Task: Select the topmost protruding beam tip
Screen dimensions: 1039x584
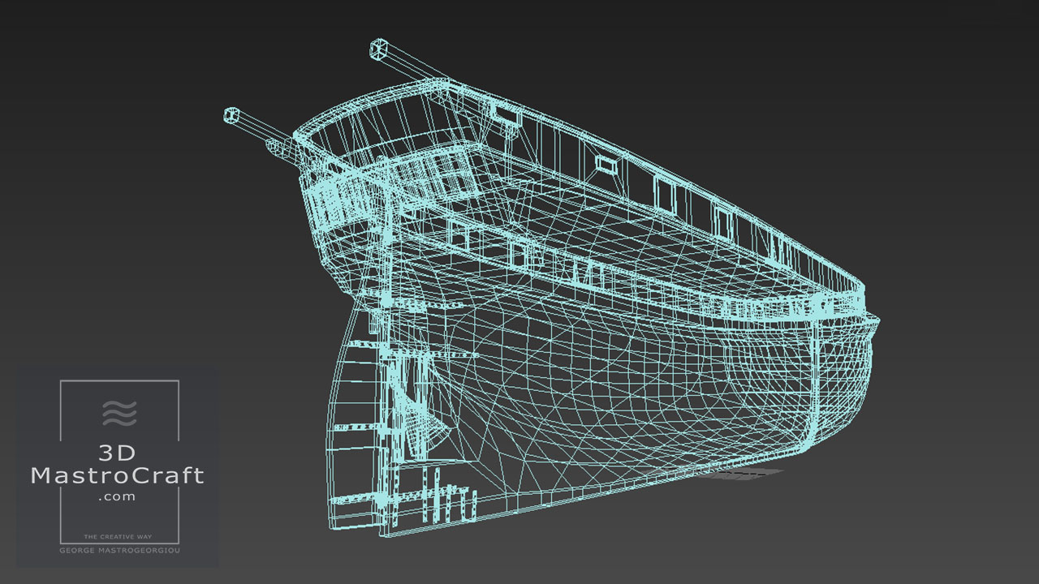Action: click(x=377, y=48)
